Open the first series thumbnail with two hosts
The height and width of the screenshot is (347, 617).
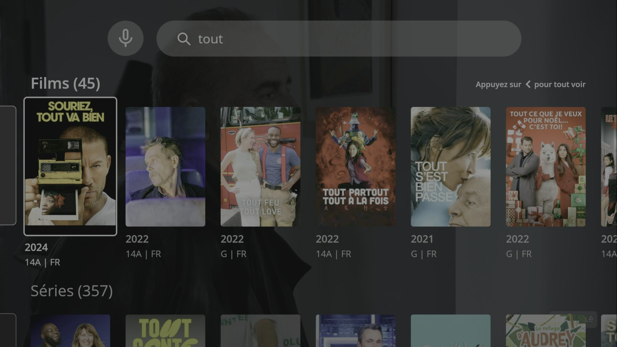tap(70, 331)
